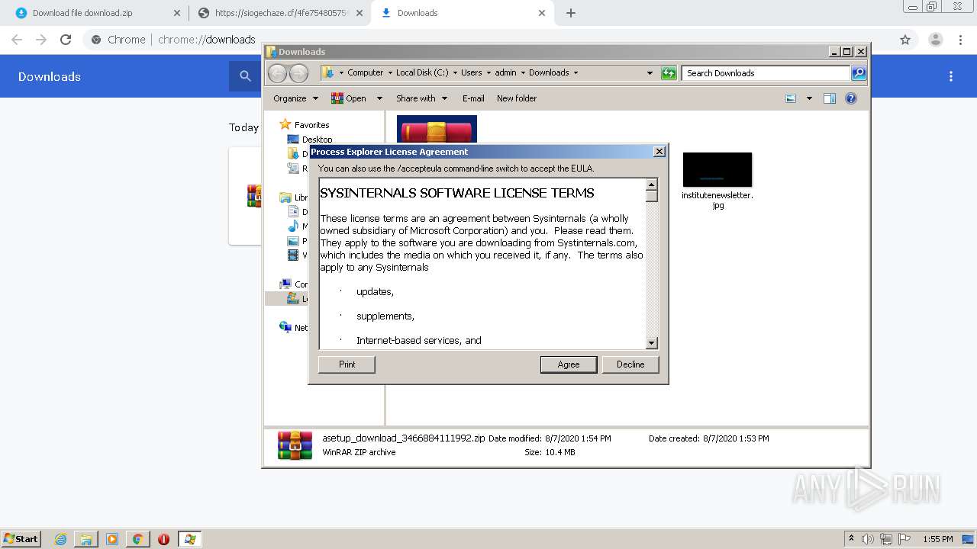Select the Downloads Chrome tab

click(462, 13)
